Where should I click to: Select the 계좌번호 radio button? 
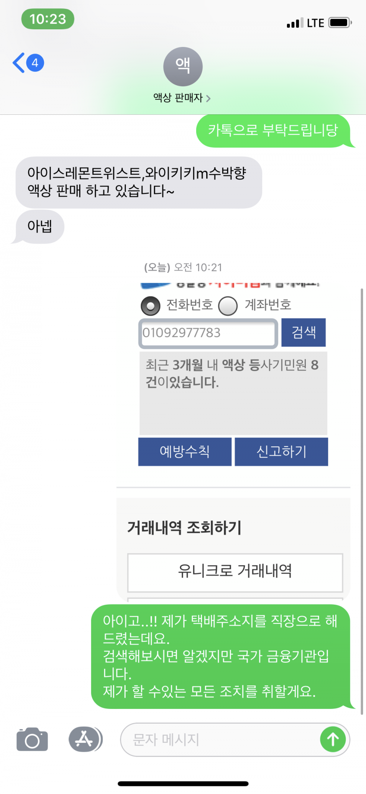click(228, 306)
